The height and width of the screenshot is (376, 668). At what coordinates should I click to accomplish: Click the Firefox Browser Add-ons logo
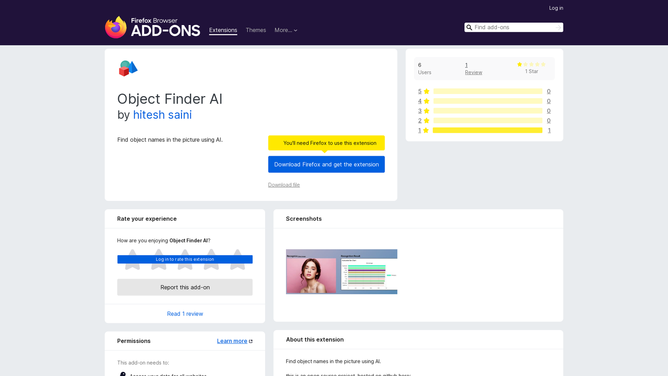(152, 27)
